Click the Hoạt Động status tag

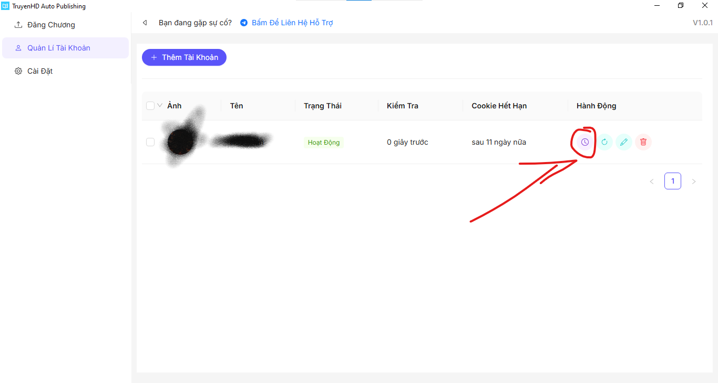coord(323,143)
